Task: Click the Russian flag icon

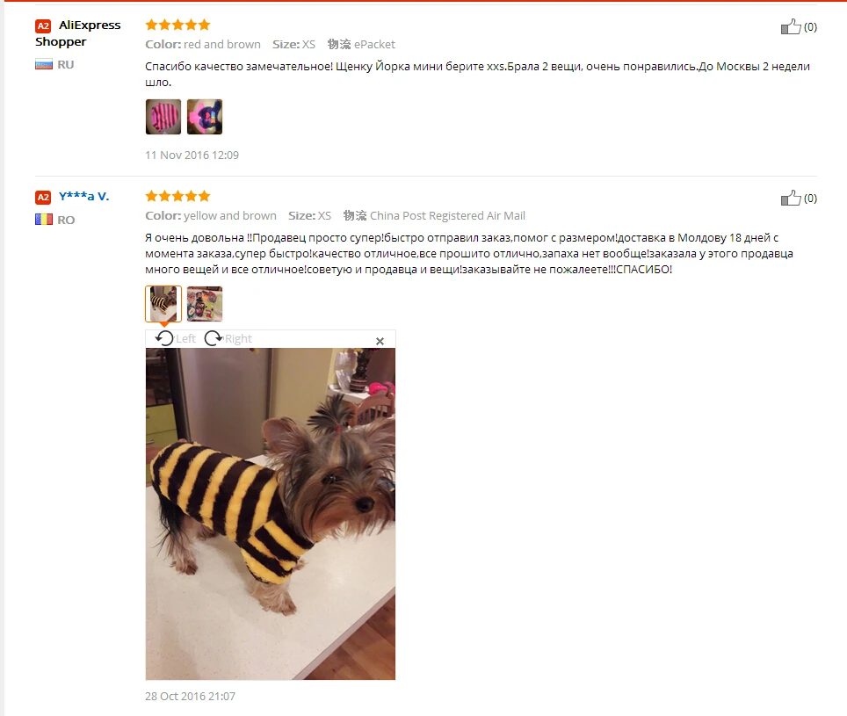Action: (44, 64)
